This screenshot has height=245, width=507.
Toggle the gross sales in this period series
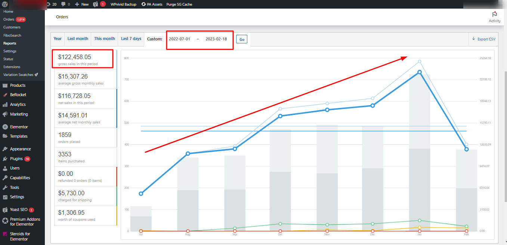click(86, 60)
